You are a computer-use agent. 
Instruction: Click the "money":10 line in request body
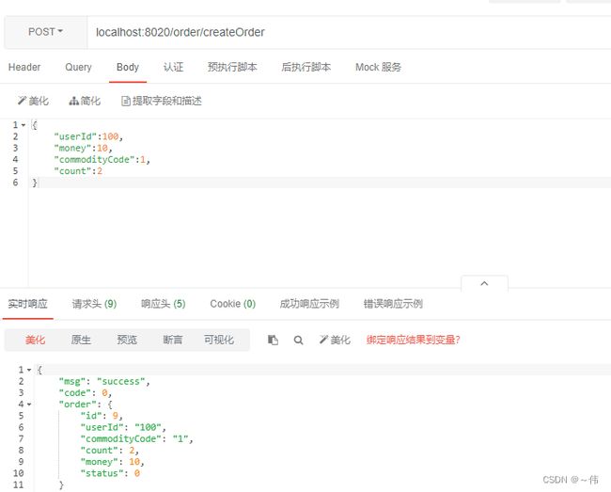(x=83, y=148)
